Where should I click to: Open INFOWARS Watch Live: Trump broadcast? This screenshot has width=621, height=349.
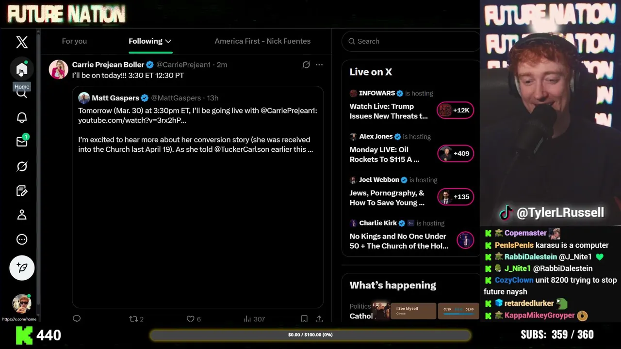[x=389, y=111]
